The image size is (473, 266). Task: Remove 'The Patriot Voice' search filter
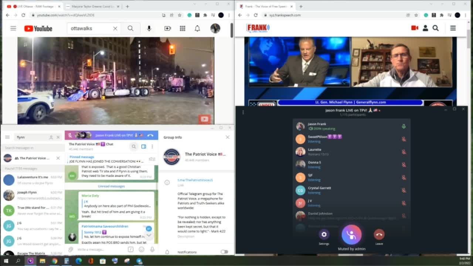58,158
